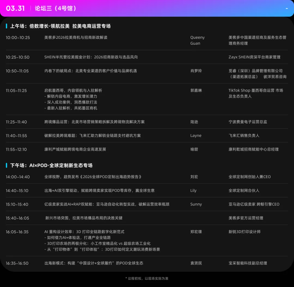Open the 破解拉美跨境难题 飞来汇 session
The image size is (294, 287).
[93, 135]
